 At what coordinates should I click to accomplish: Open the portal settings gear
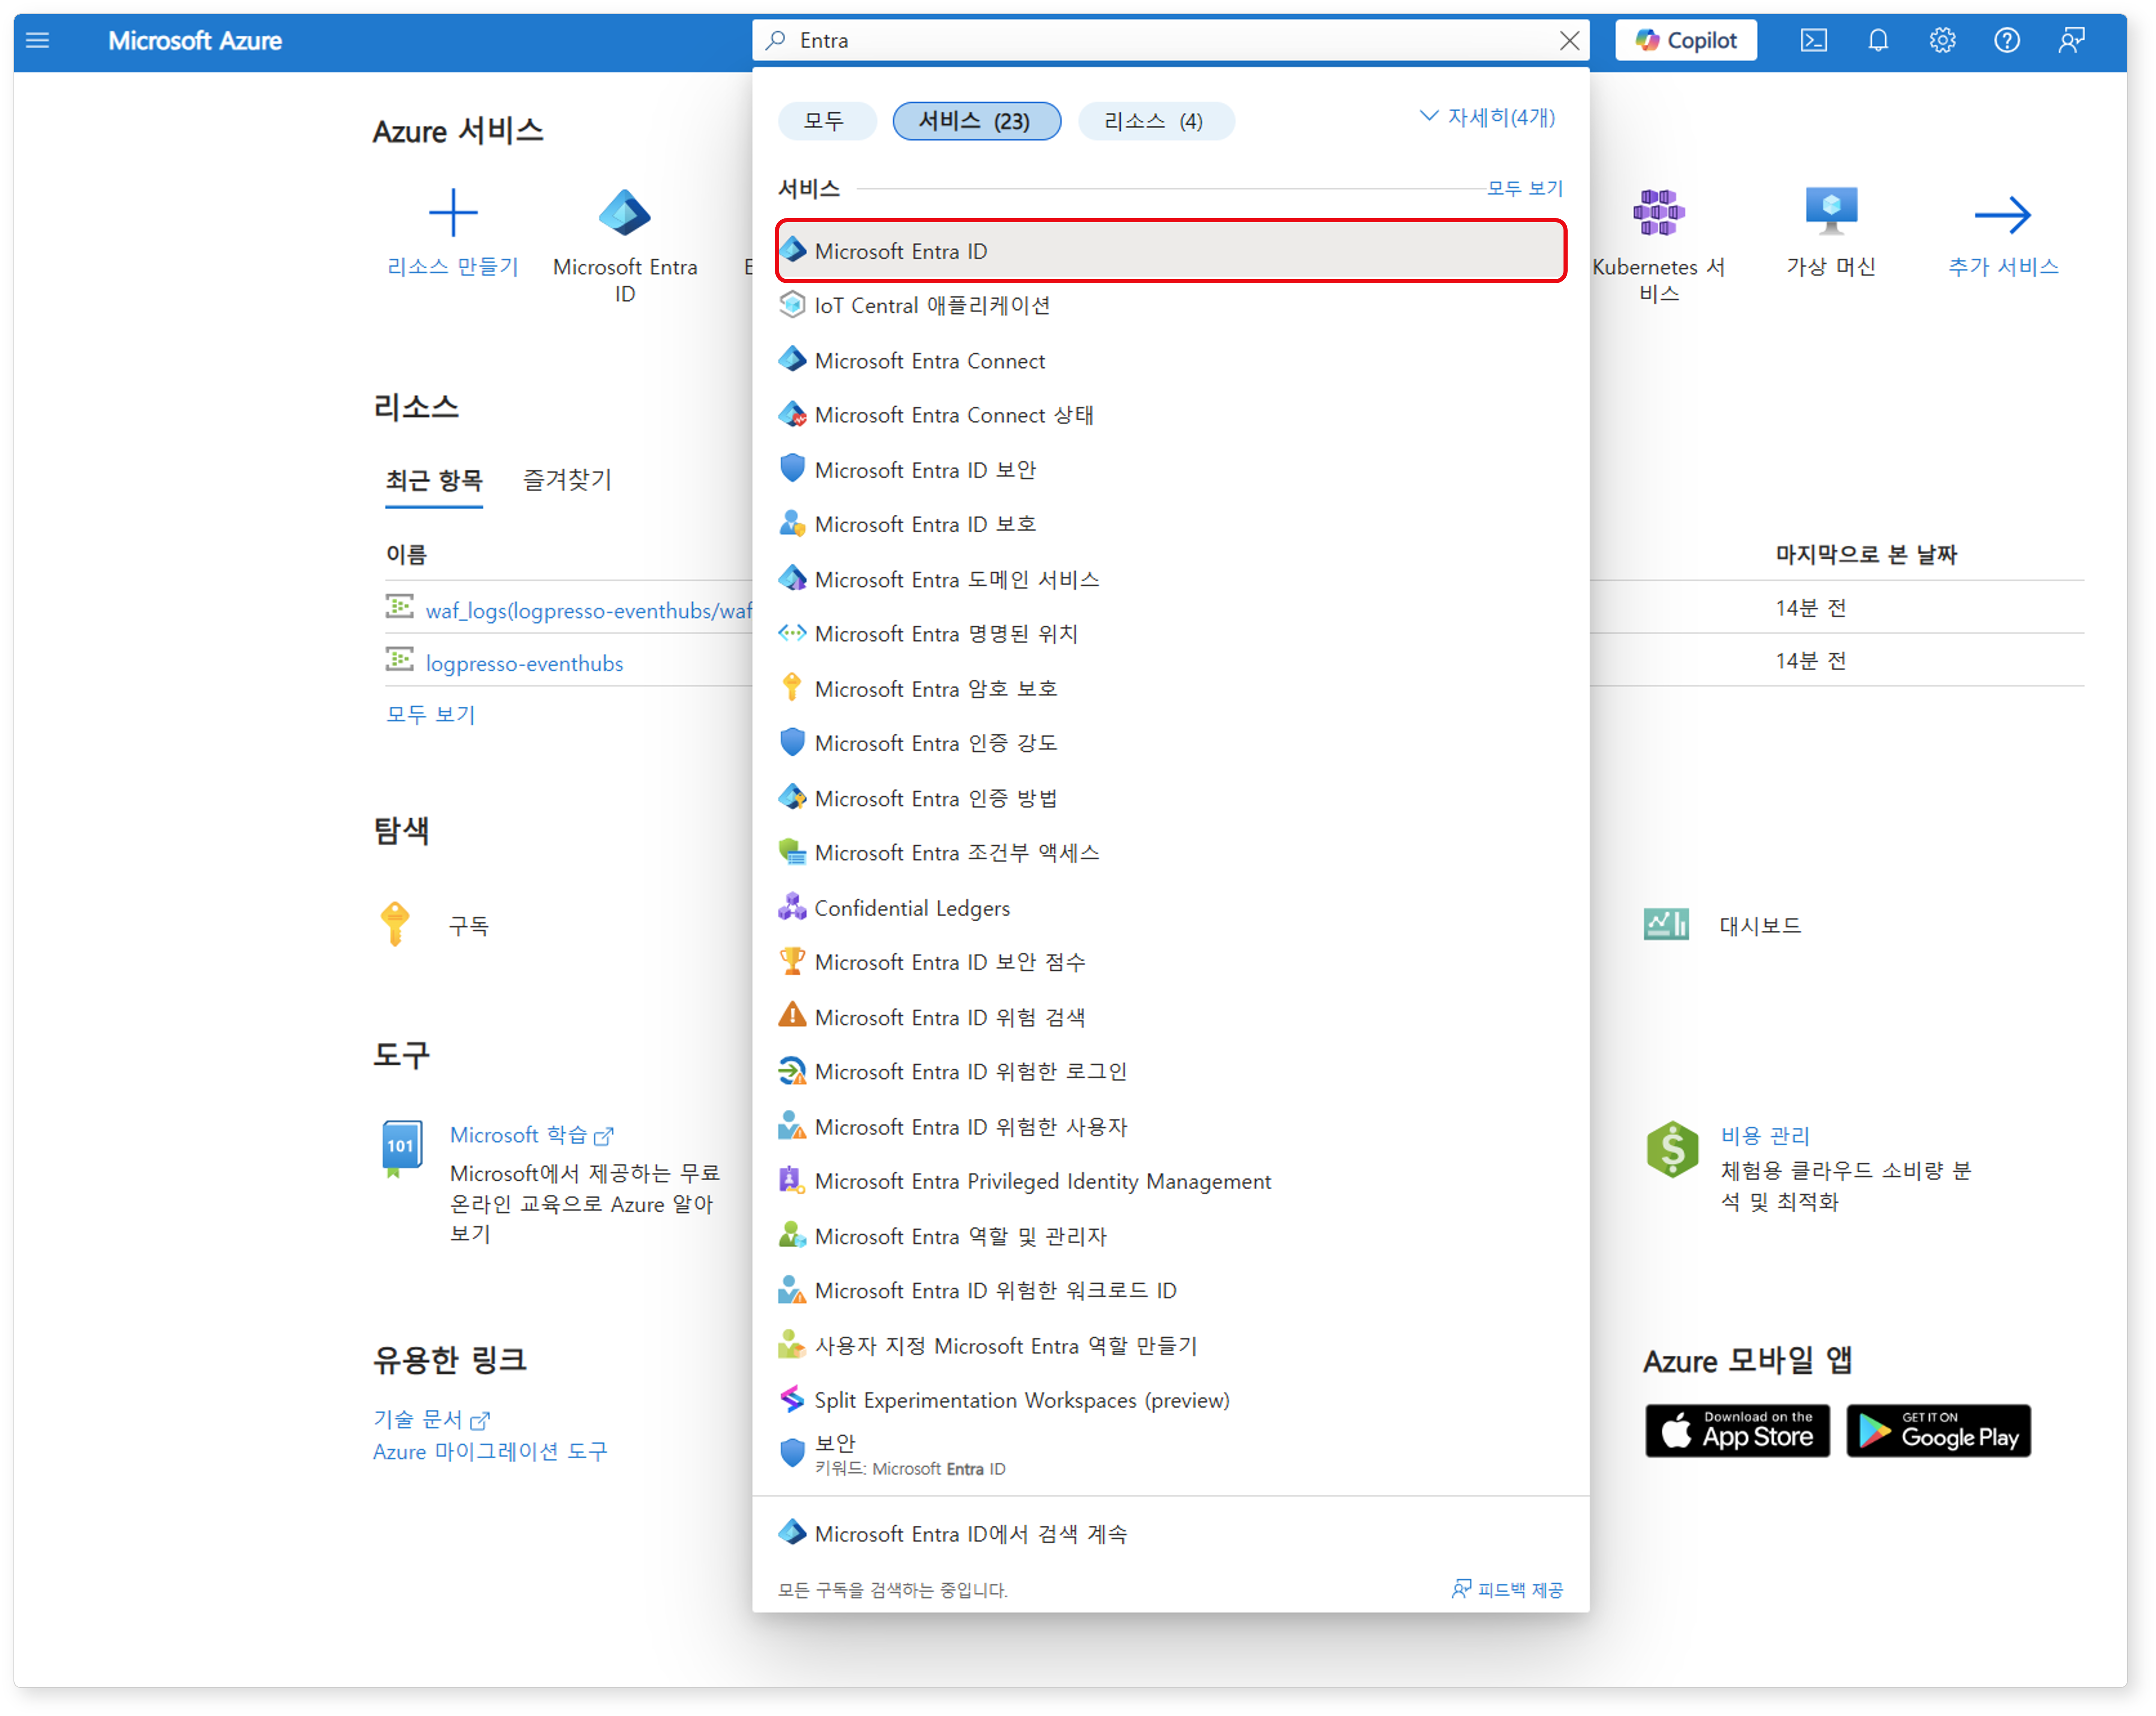coord(1942,40)
